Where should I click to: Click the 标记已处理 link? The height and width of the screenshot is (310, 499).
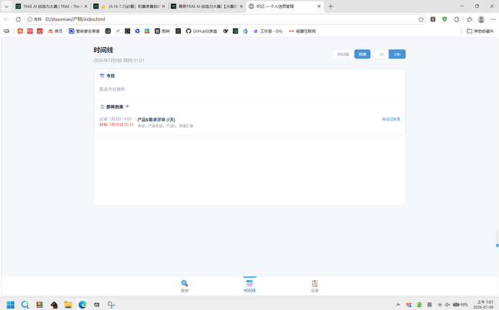point(391,120)
